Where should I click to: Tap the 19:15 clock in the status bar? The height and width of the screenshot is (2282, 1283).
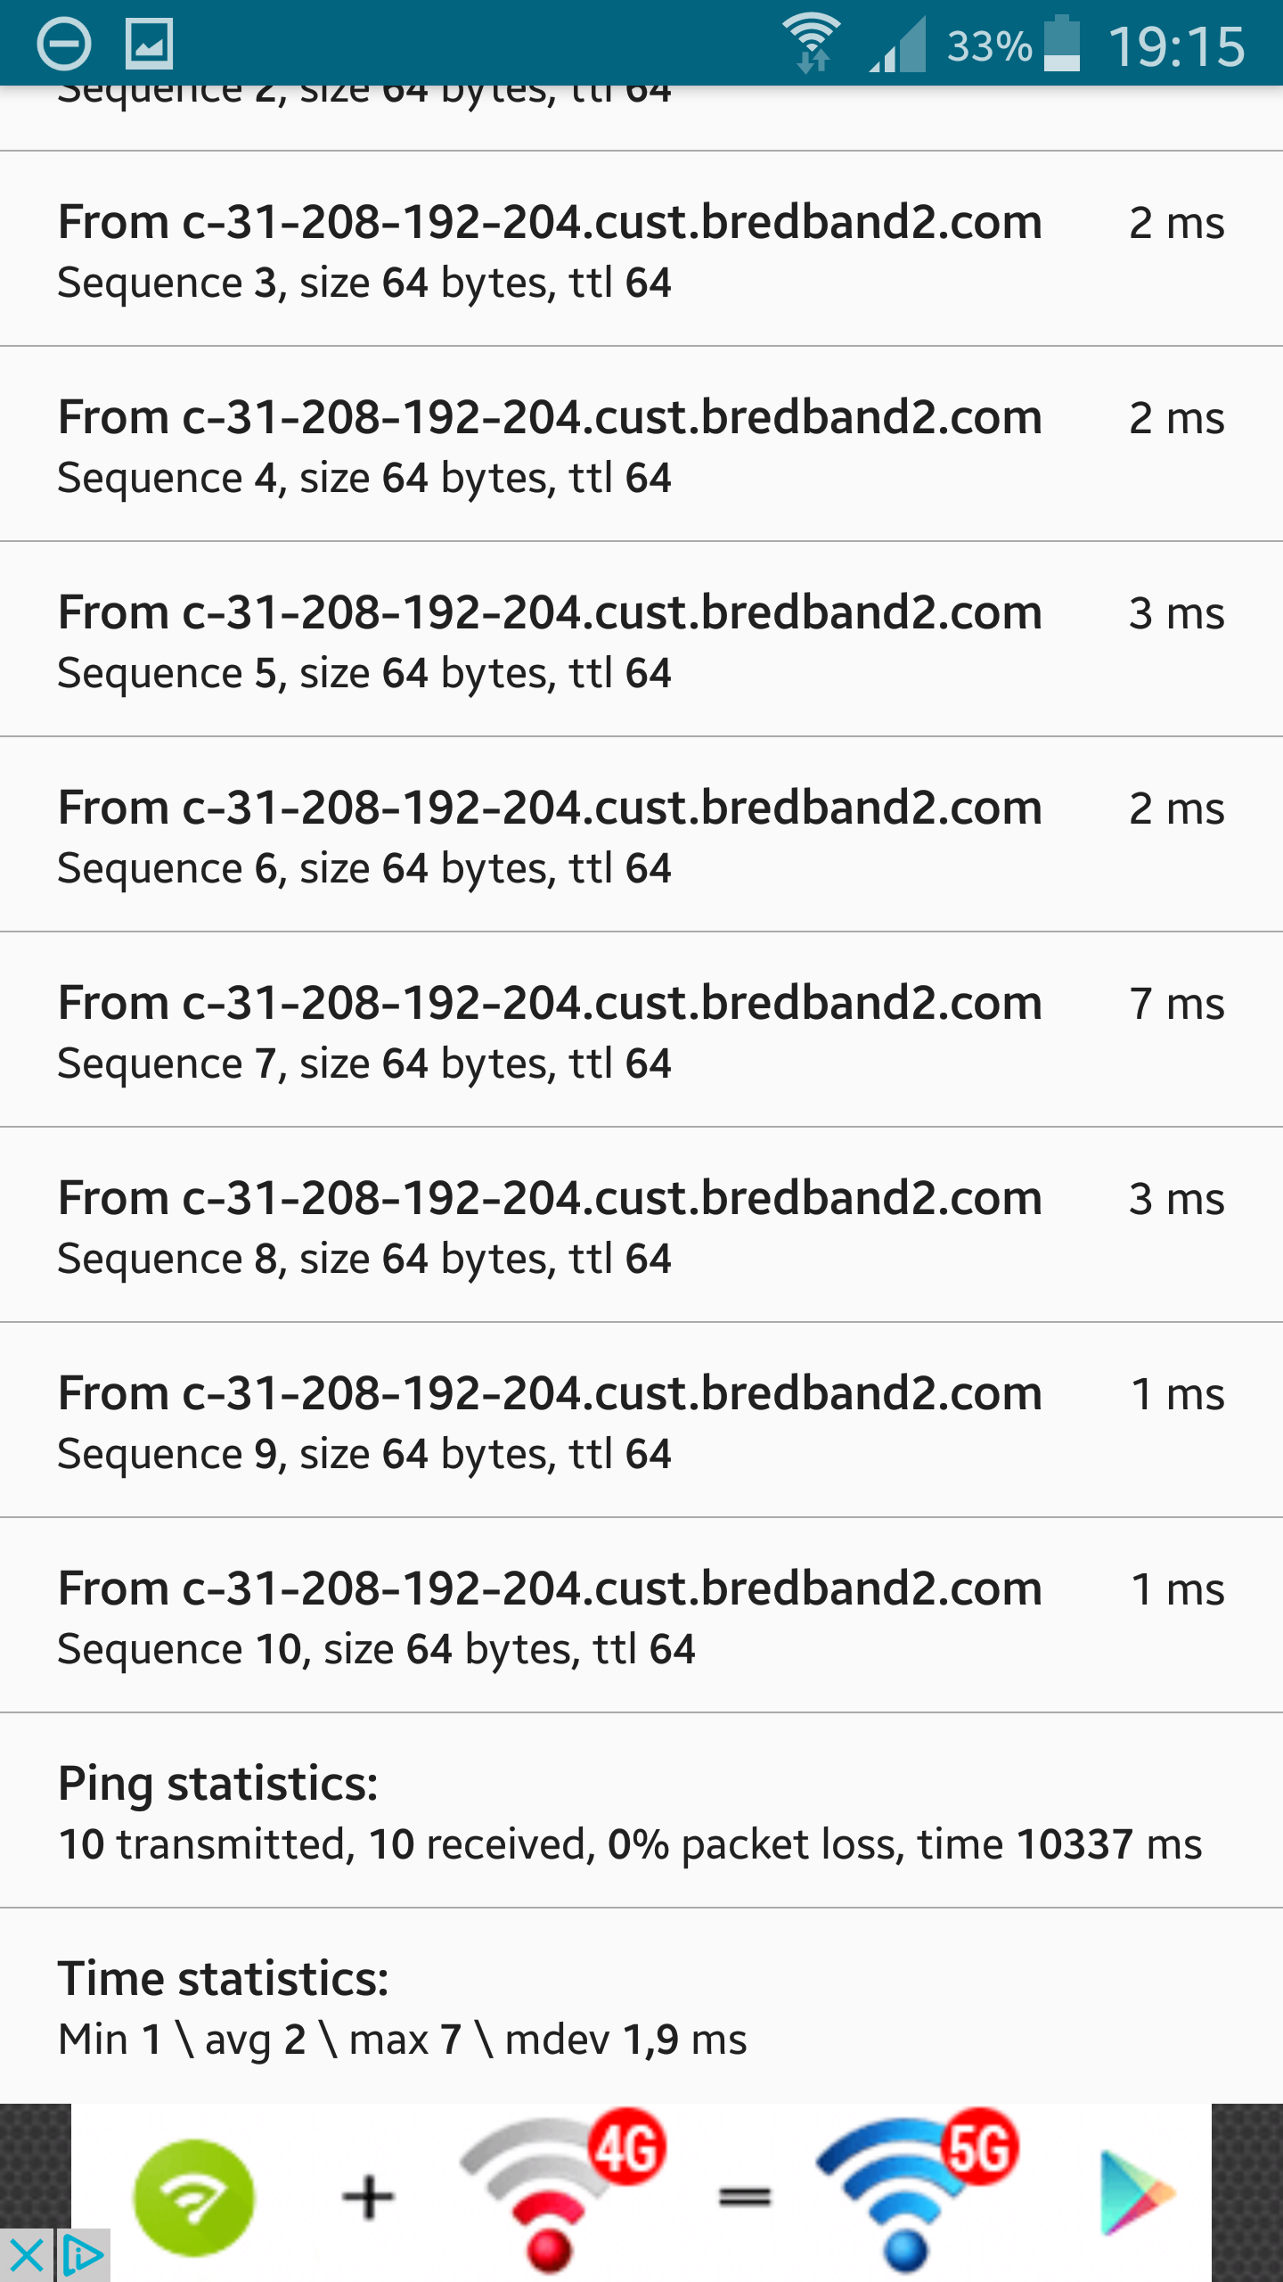coord(1176,45)
